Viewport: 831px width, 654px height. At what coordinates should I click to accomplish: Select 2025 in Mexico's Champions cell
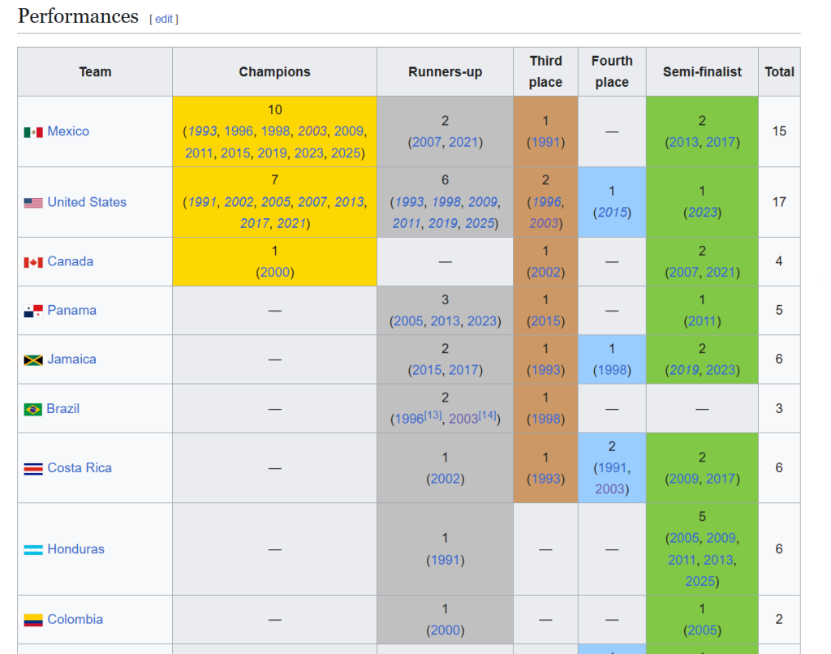point(346,153)
